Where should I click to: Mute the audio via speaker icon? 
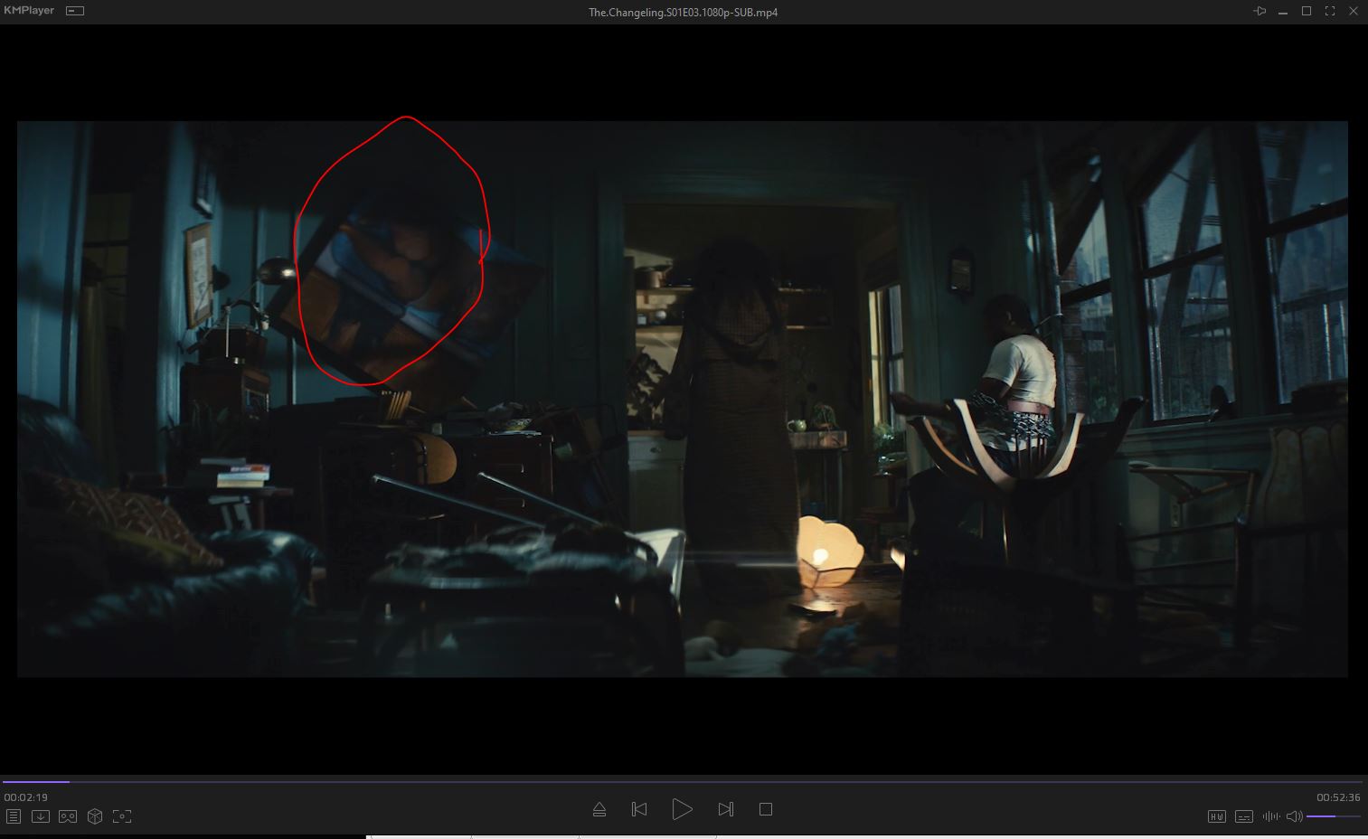(x=1294, y=816)
